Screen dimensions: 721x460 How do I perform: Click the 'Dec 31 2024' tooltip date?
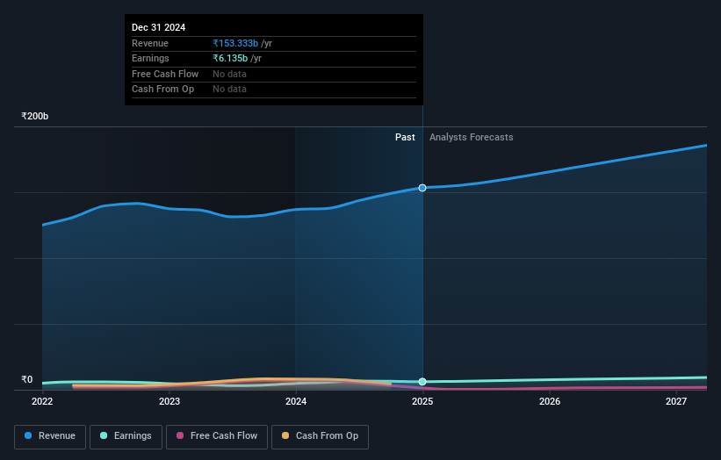(159, 27)
